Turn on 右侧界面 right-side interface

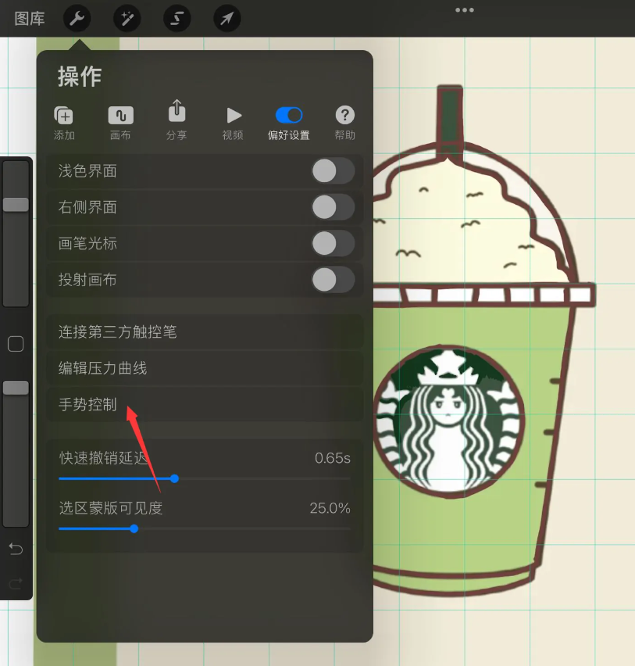point(334,207)
